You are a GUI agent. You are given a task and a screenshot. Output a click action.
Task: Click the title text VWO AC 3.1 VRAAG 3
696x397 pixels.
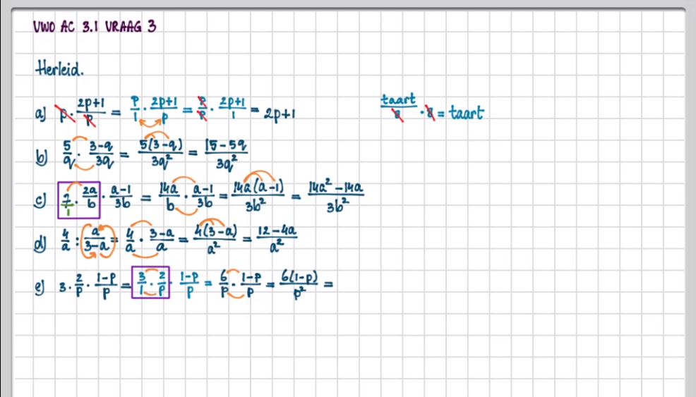coord(94,28)
